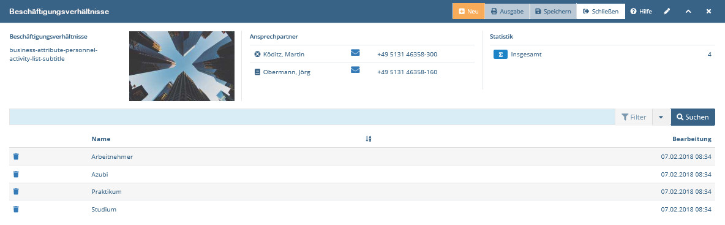
Task: Open the dropdown arrow next to Filter
Action: click(661, 117)
